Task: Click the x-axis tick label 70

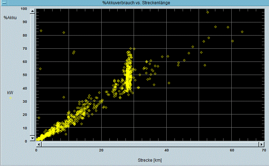Action: (x=264, y=150)
